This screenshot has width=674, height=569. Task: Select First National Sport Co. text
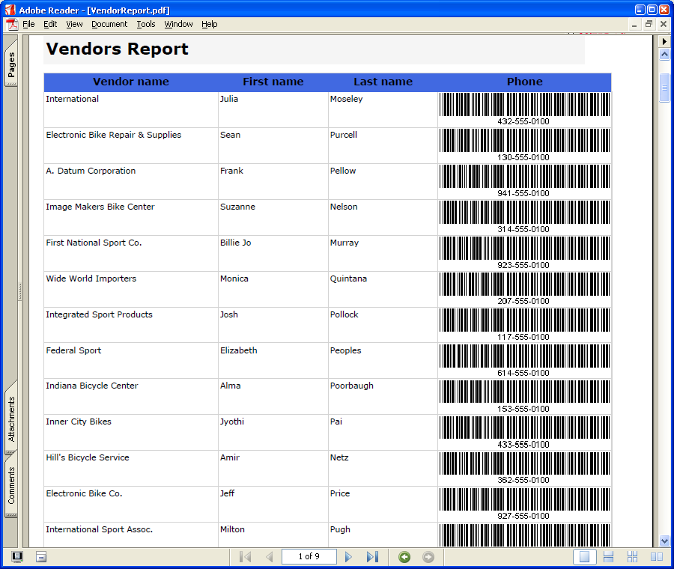point(94,243)
